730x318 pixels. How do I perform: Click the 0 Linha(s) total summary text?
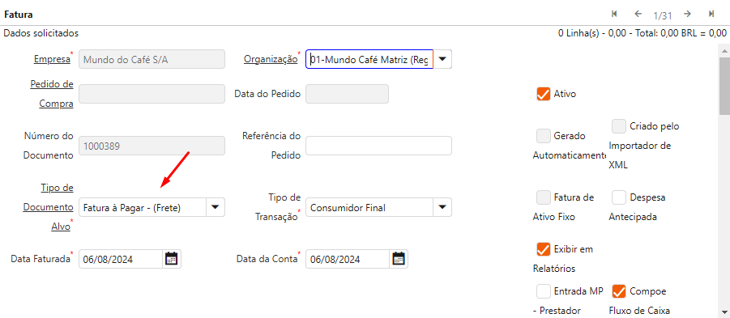click(642, 33)
